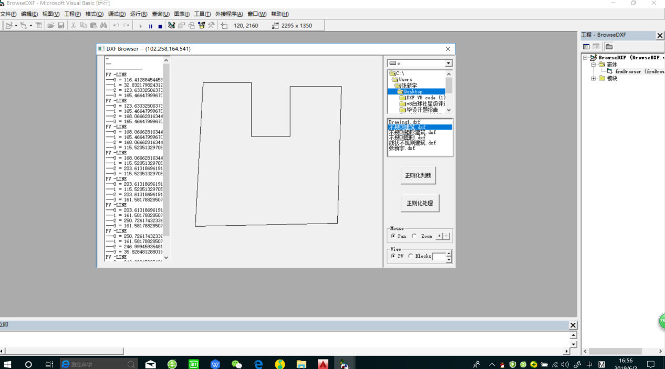Click the Add Form toolbar icon
The width and height of the screenshot is (665, 369).
click(x=24, y=25)
